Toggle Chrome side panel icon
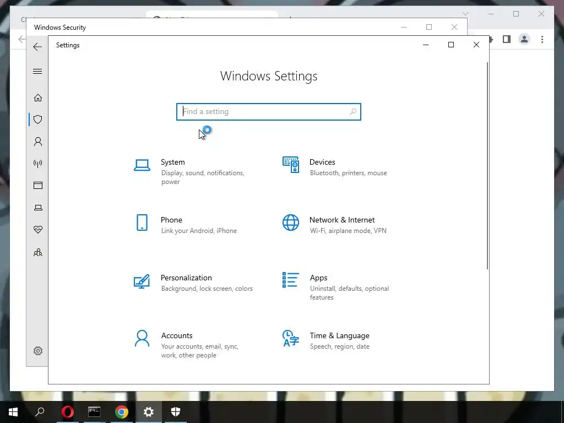 (x=507, y=39)
